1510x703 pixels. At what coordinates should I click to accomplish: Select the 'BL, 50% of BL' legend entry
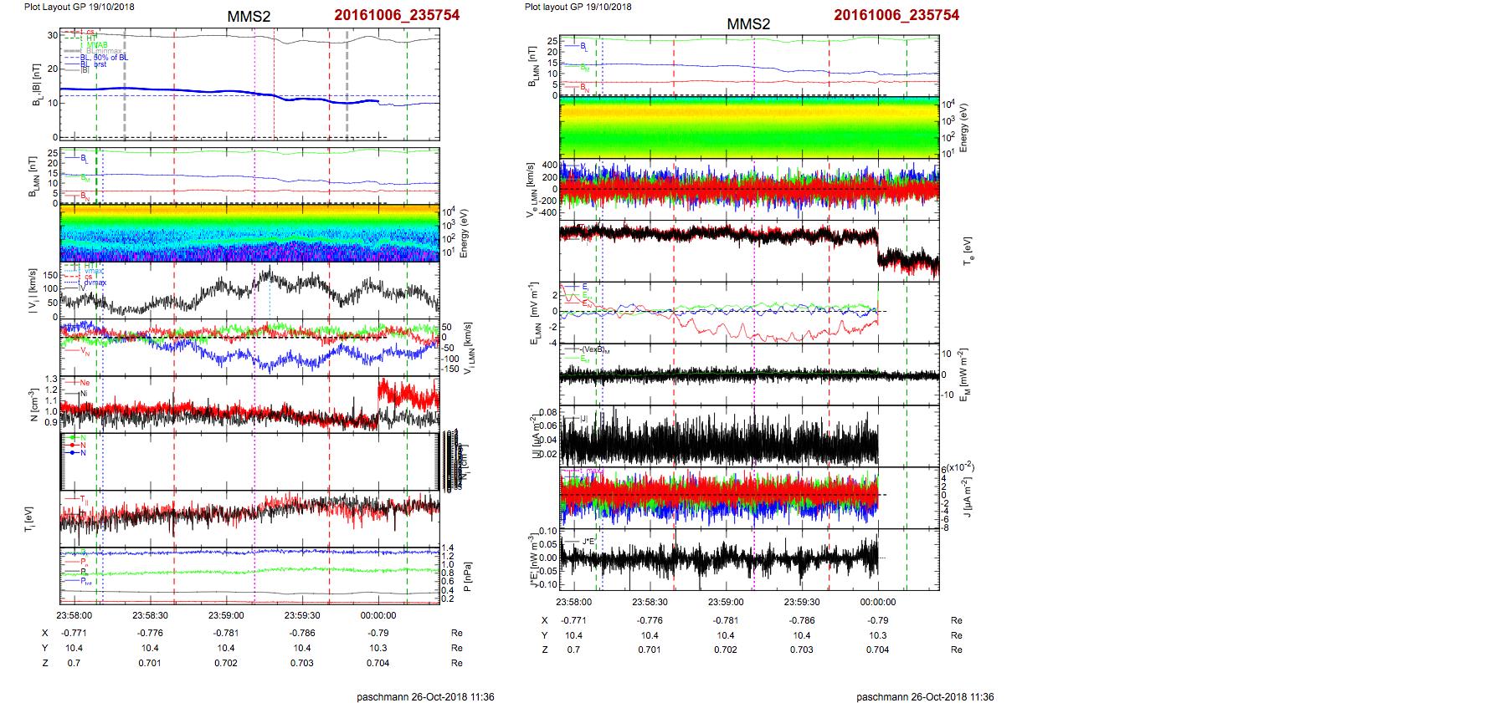tap(104, 58)
